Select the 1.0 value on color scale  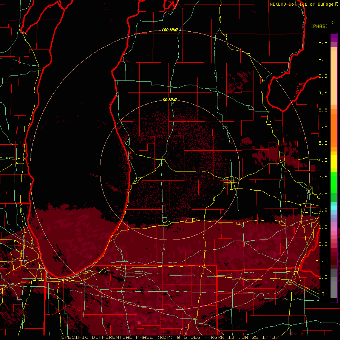(323, 227)
